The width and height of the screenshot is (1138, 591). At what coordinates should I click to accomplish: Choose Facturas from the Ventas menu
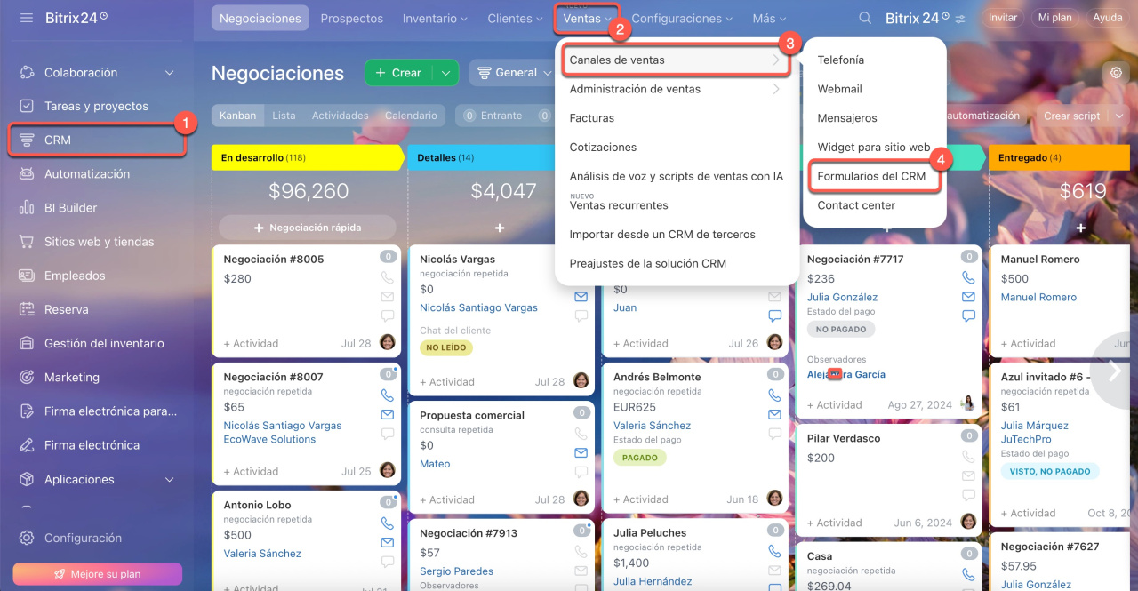click(592, 118)
